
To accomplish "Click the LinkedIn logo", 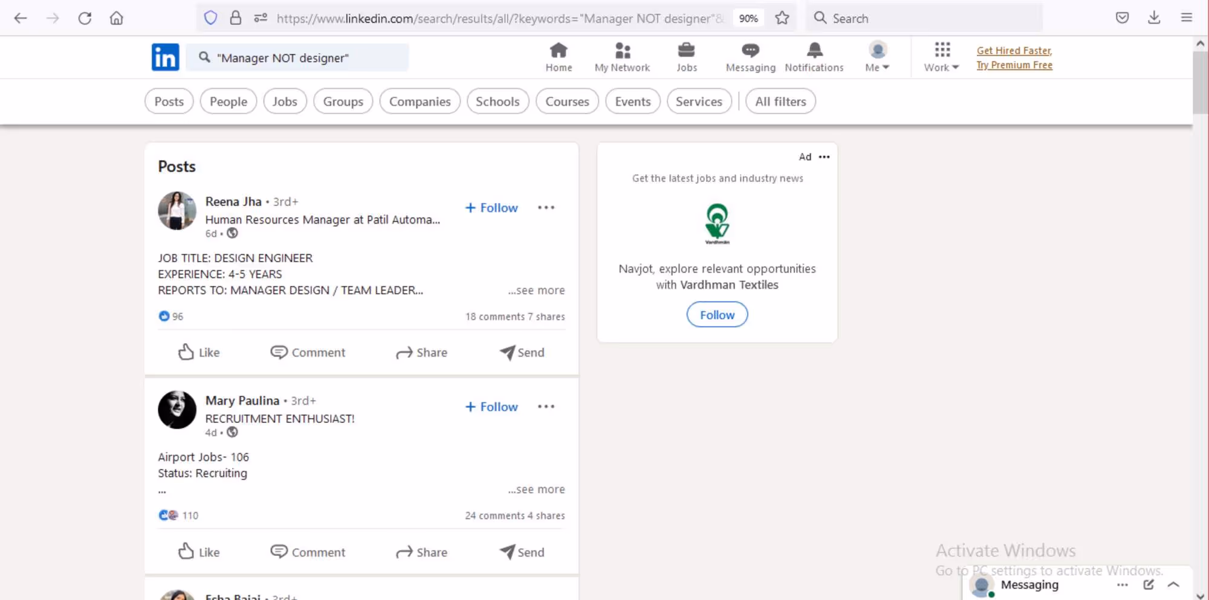I will [x=165, y=57].
